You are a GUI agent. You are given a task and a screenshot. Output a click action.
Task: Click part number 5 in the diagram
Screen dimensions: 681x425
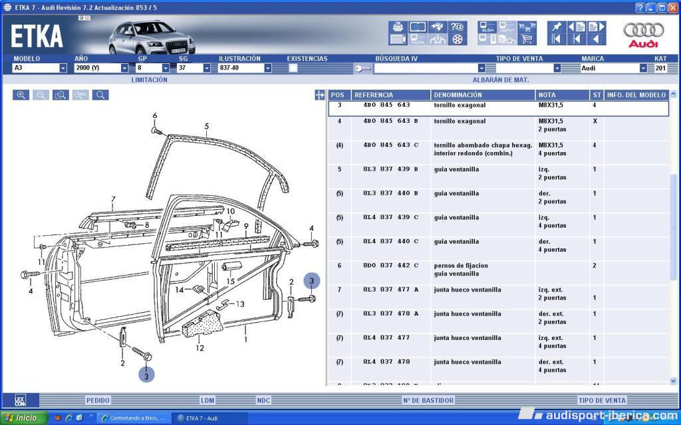point(207,126)
